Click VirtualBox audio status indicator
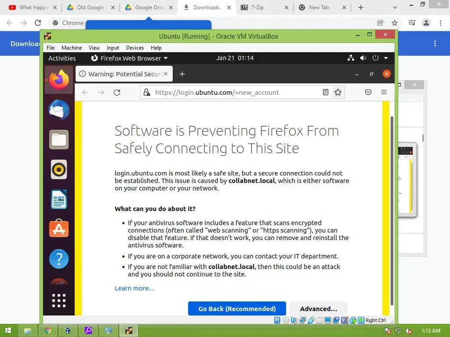This screenshot has width=450, height=337. (x=294, y=320)
